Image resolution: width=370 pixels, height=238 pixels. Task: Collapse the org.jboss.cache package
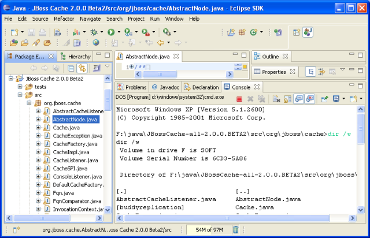click(29, 103)
